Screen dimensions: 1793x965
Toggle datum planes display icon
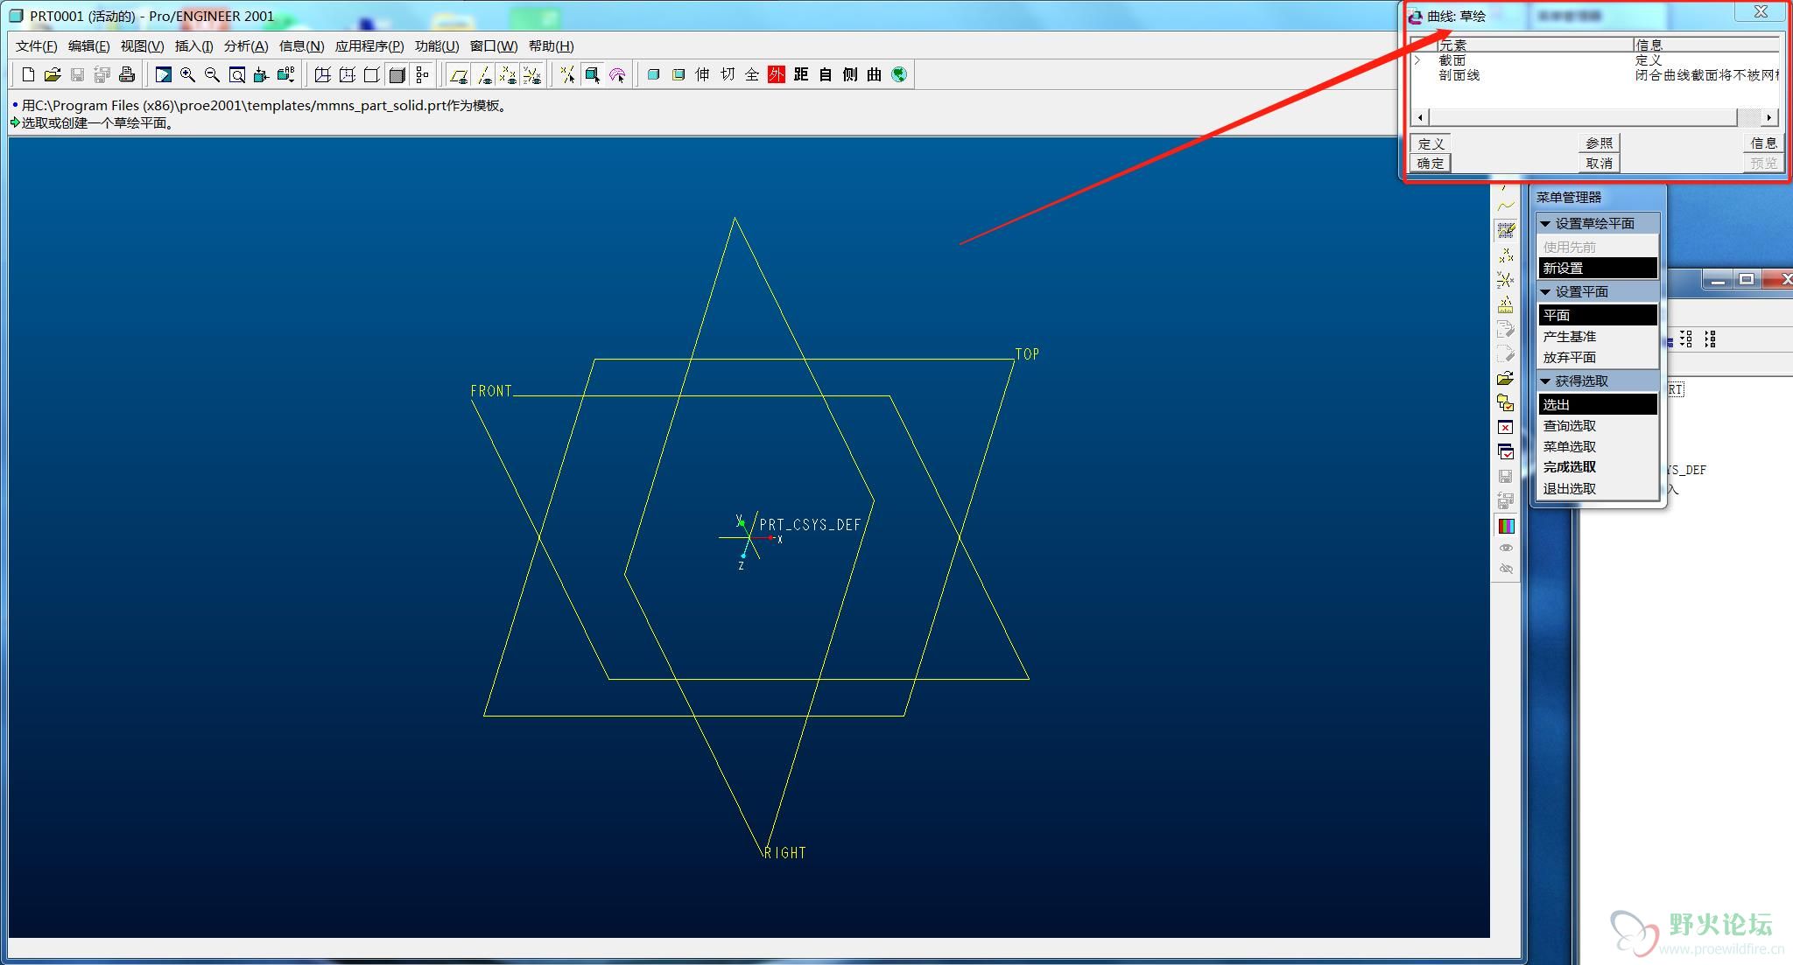point(458,75)
